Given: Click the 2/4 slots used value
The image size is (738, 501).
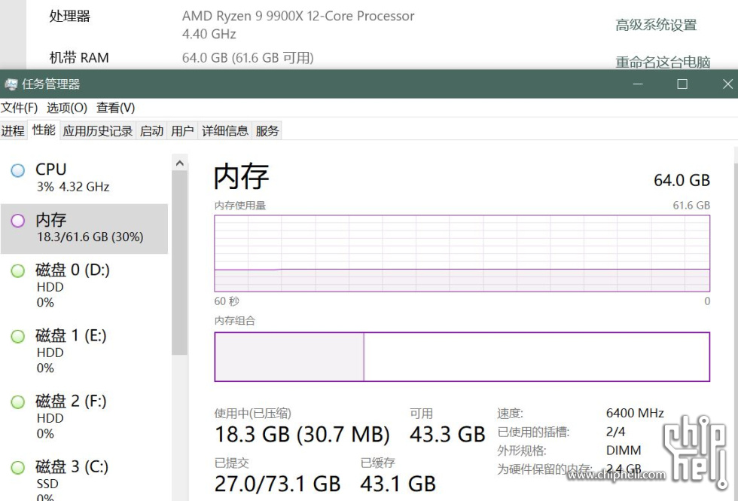Looking at the screenshot, I should click(x=616, y=432).
